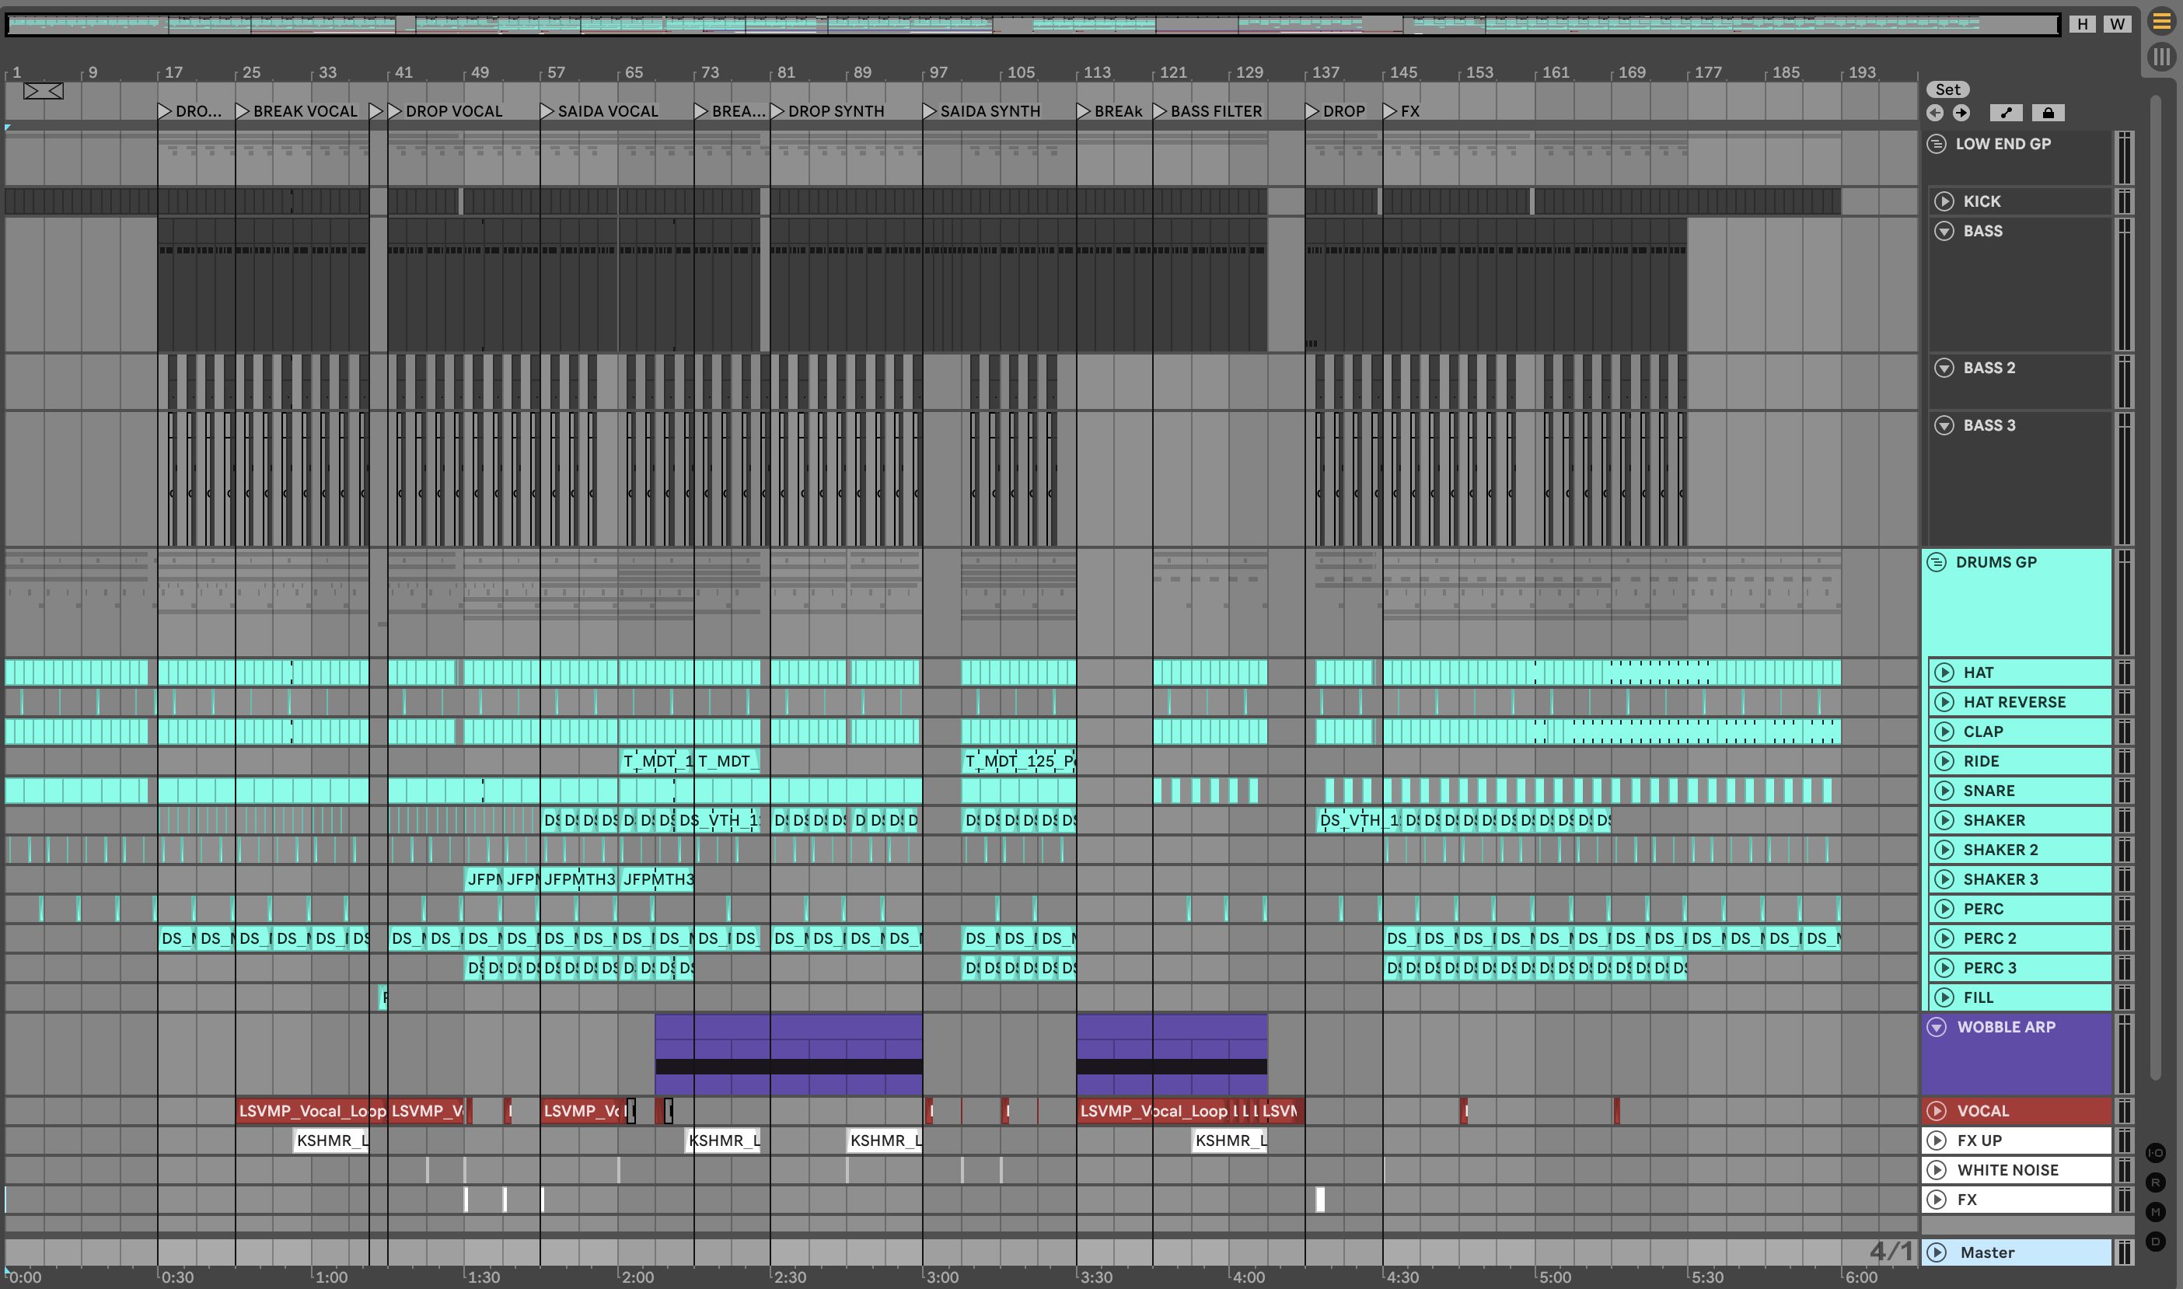
Task: Toggle Lock Envelopes with the padlock button
Action: [x=2049, y=113]
